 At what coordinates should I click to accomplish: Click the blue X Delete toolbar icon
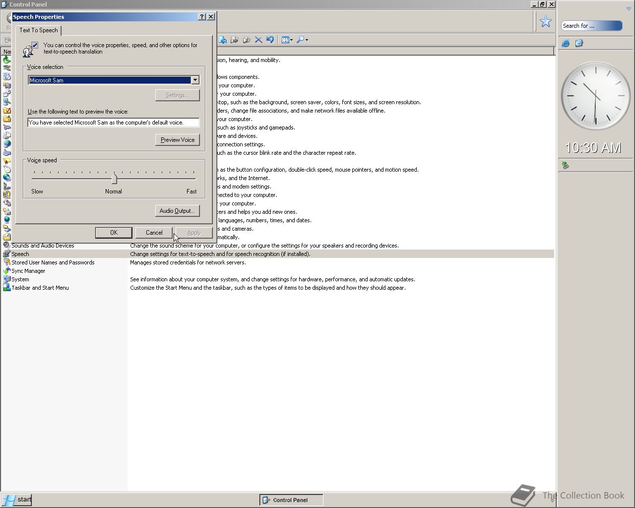pos(258,40)
